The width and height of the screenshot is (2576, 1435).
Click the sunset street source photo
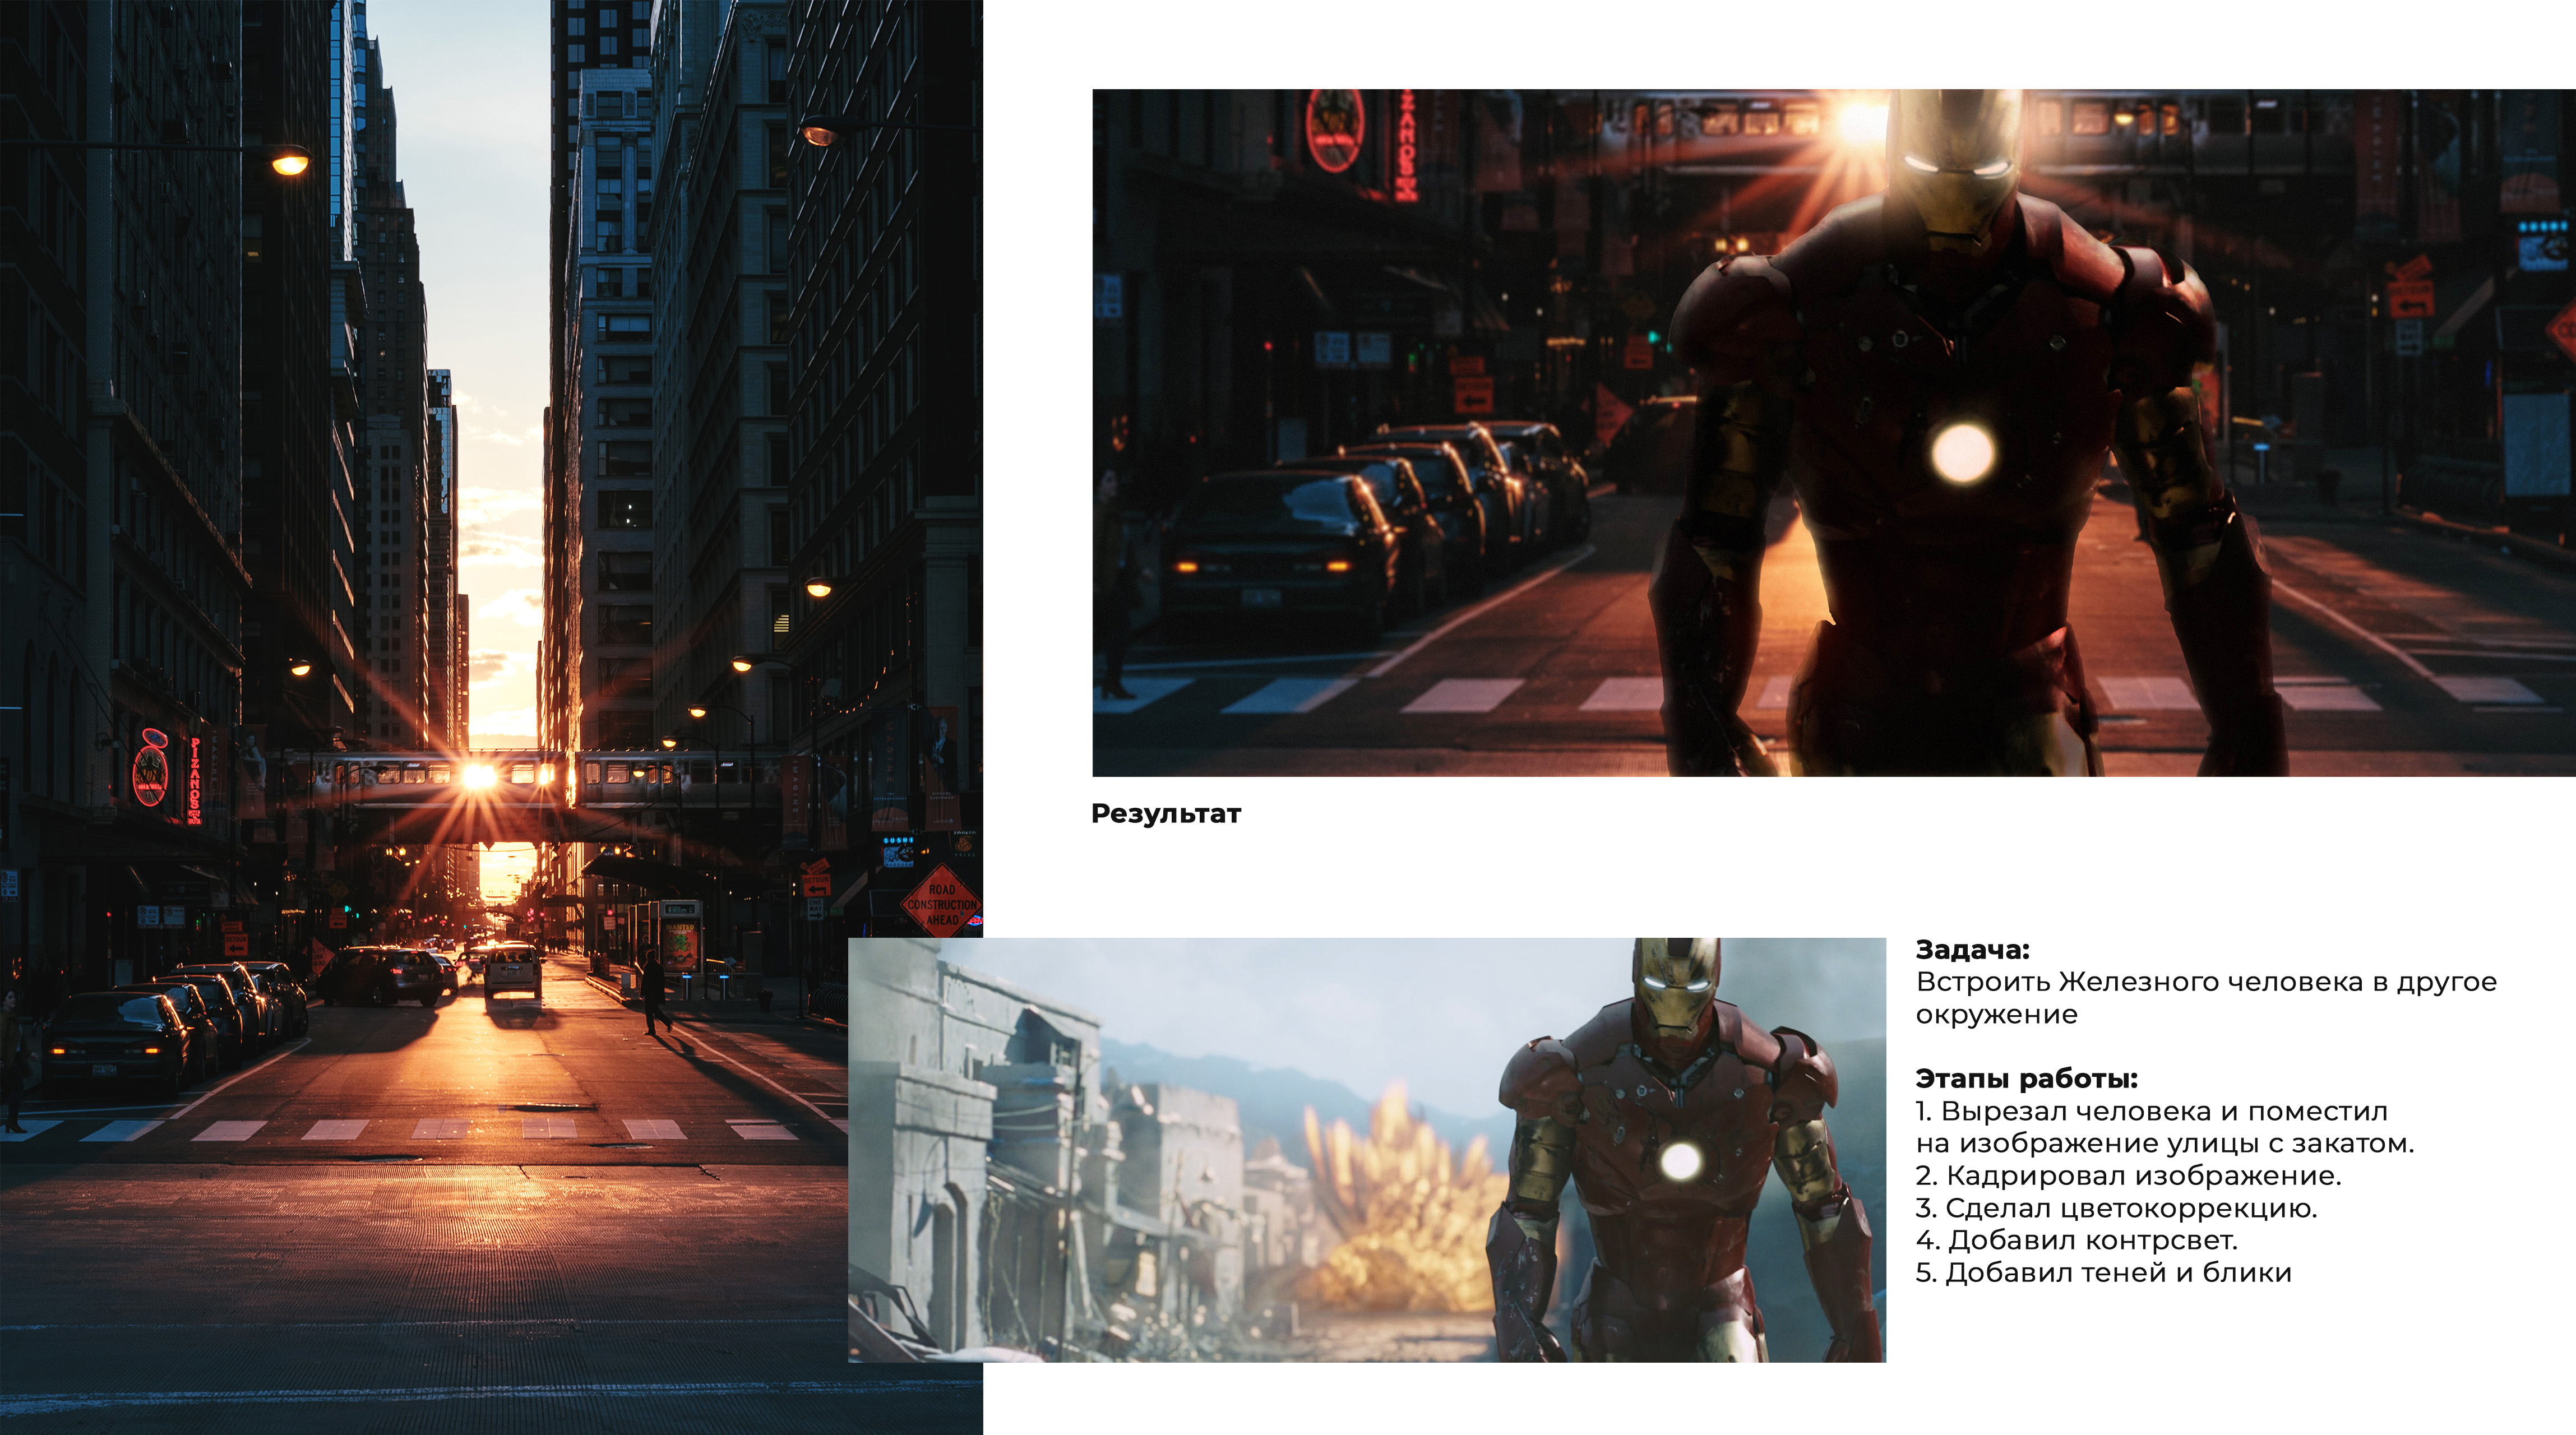pos(491,717)
